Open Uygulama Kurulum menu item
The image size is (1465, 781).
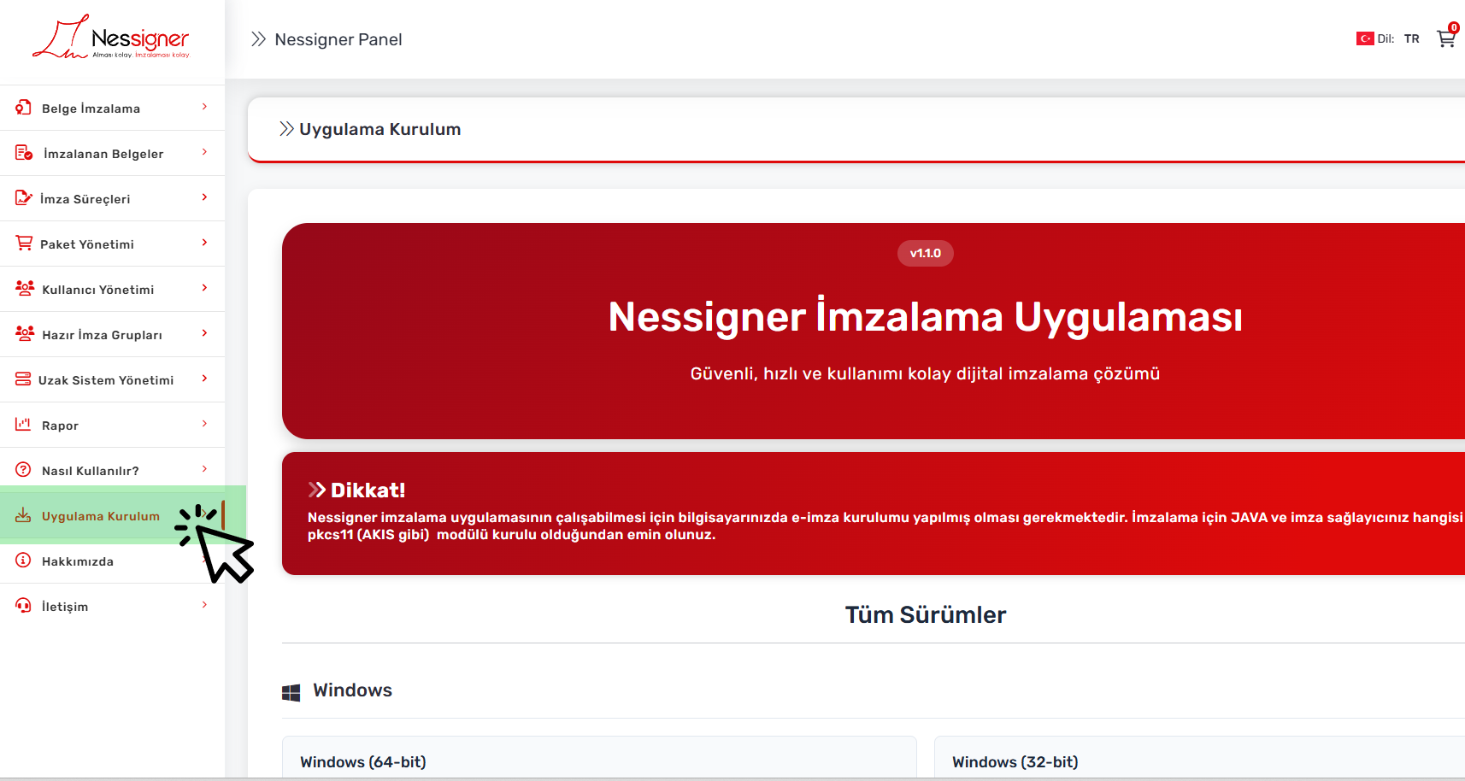[100, 516]
